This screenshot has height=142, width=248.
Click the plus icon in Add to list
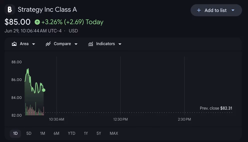(x=199, y=10)
